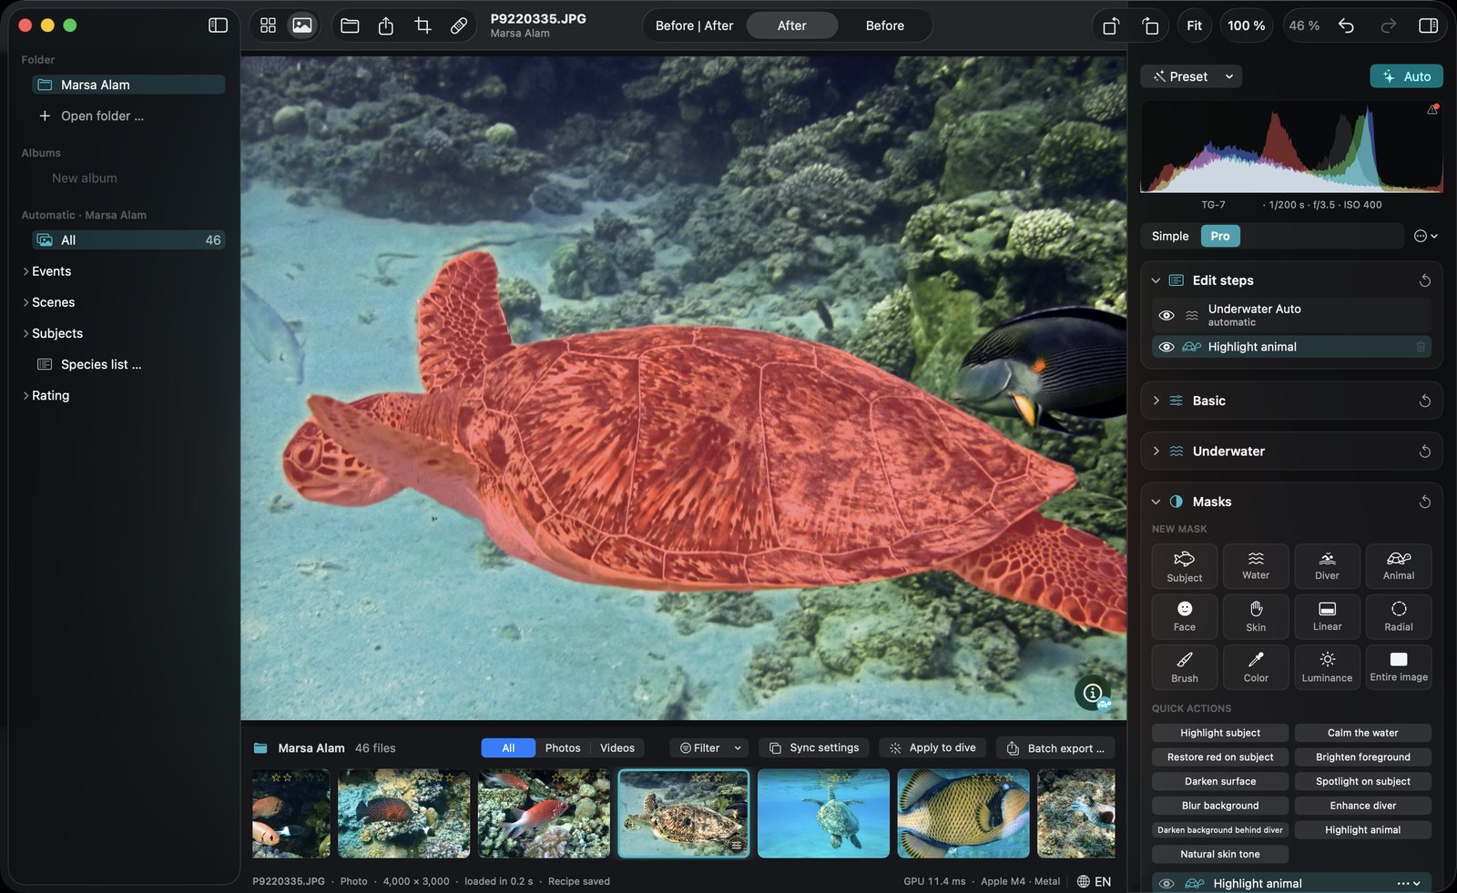Image resolution: width=1457 pixels, height=893 pixels.
Task: Create a new Subject mask
Action: (1184, 566)
